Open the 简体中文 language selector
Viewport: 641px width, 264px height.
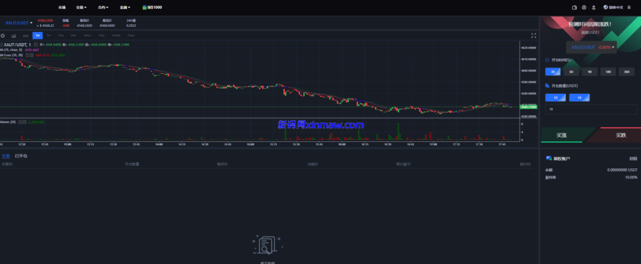coord(613,8)
